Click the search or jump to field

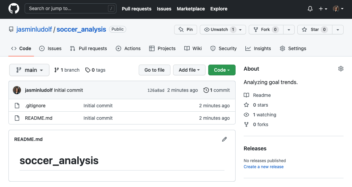pyautogui.click(x=71, y=8)
